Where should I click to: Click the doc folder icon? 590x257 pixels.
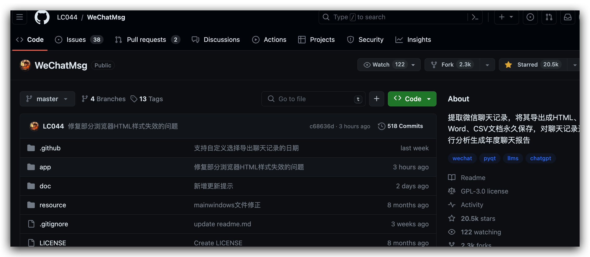pyautogui.click(x=31, y=186)
